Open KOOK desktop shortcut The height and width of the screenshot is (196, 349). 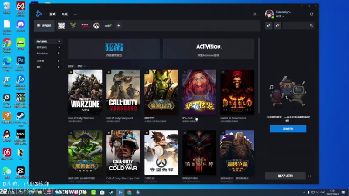coord(21,44)
